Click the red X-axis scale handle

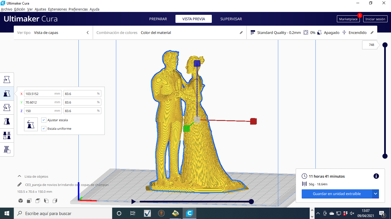click(x=253, y=121)
